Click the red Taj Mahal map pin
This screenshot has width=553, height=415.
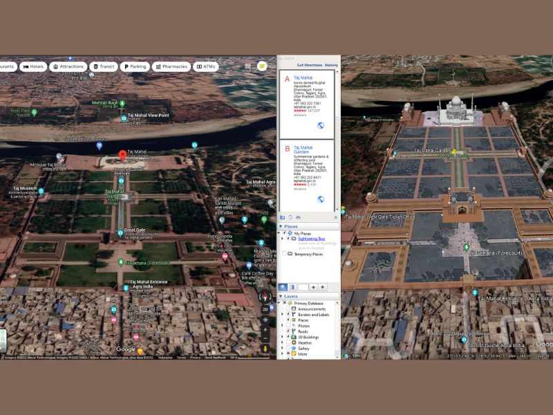(122, 155)
